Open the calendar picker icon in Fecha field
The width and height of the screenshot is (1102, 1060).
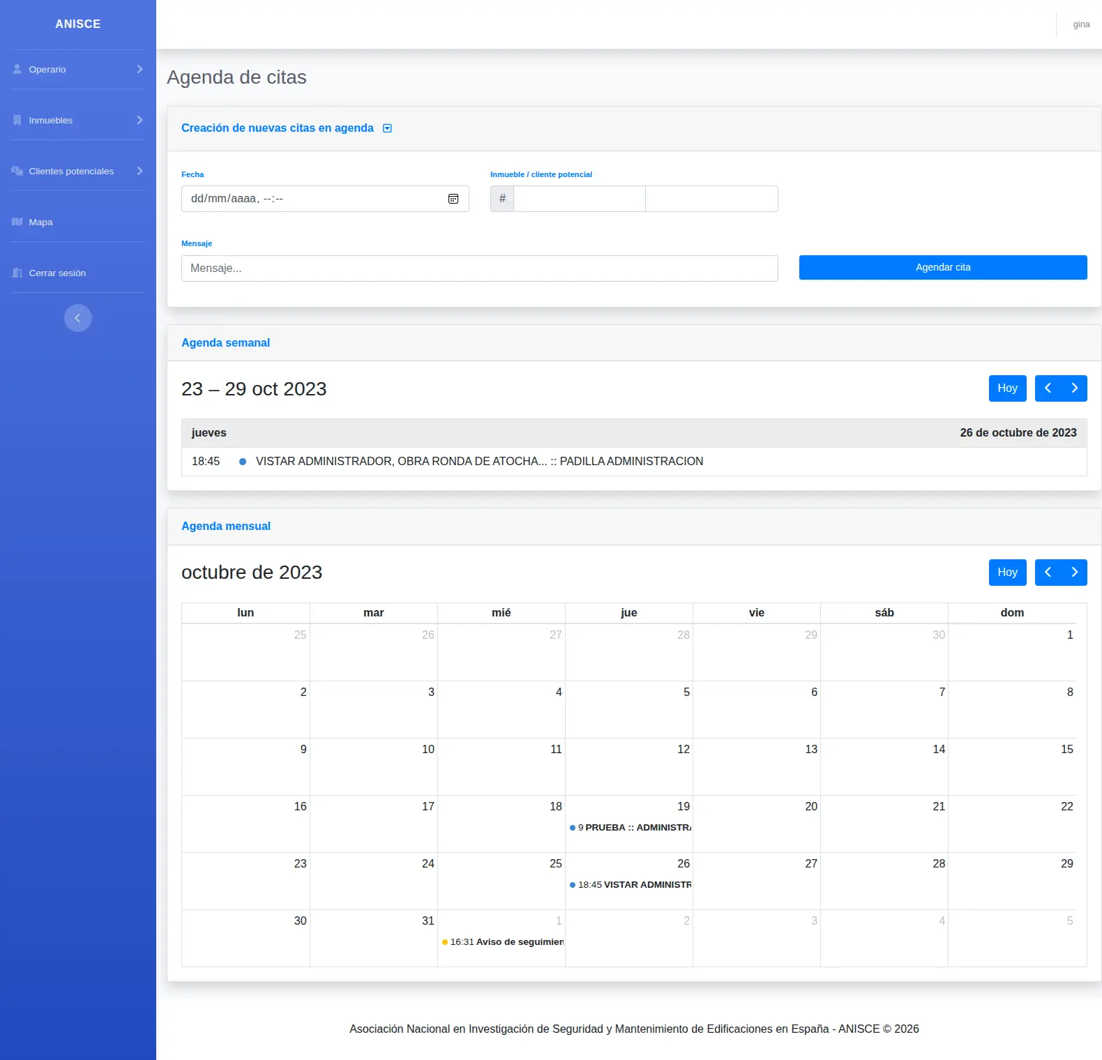453,199
